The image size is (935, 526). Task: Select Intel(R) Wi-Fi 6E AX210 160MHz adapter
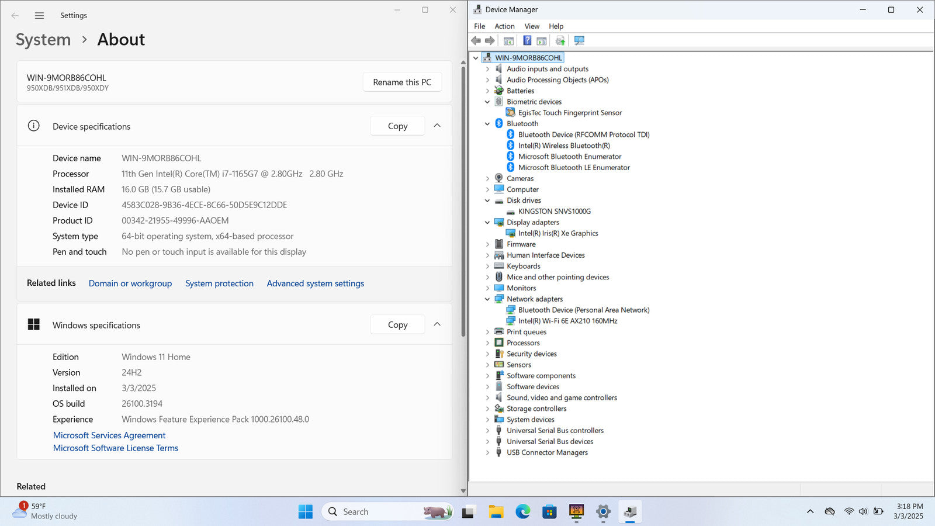(x=567, y=321)
